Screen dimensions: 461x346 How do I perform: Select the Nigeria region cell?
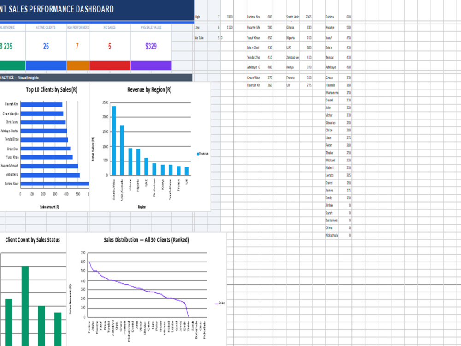[293, 38]
